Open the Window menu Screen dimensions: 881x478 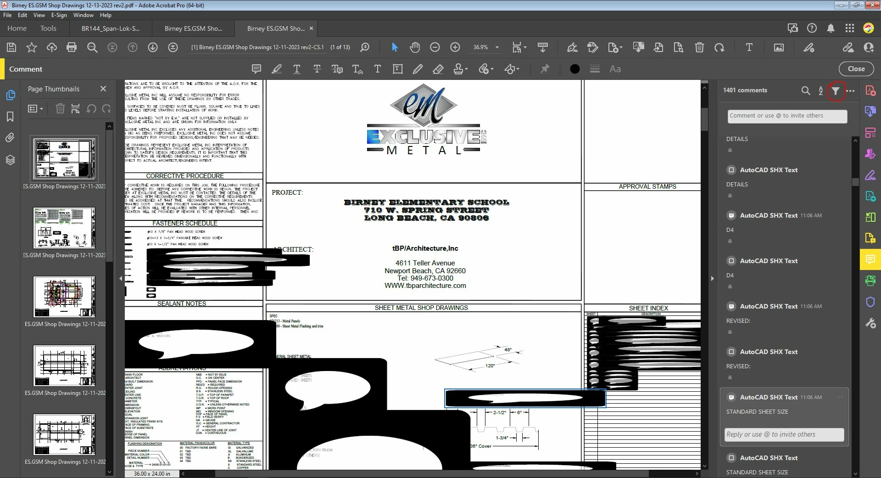84,15
